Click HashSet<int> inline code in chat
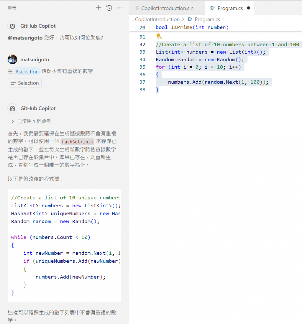This screenshot has height=324, width=302. 77,142
